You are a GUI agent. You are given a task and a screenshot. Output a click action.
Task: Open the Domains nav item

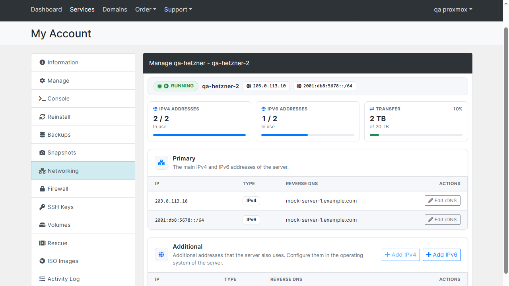point(115,10)
